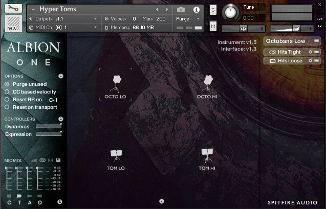Click the Dynamics controller slider
Viewport: 326px width, 209px height.
[x=49, y=126]
